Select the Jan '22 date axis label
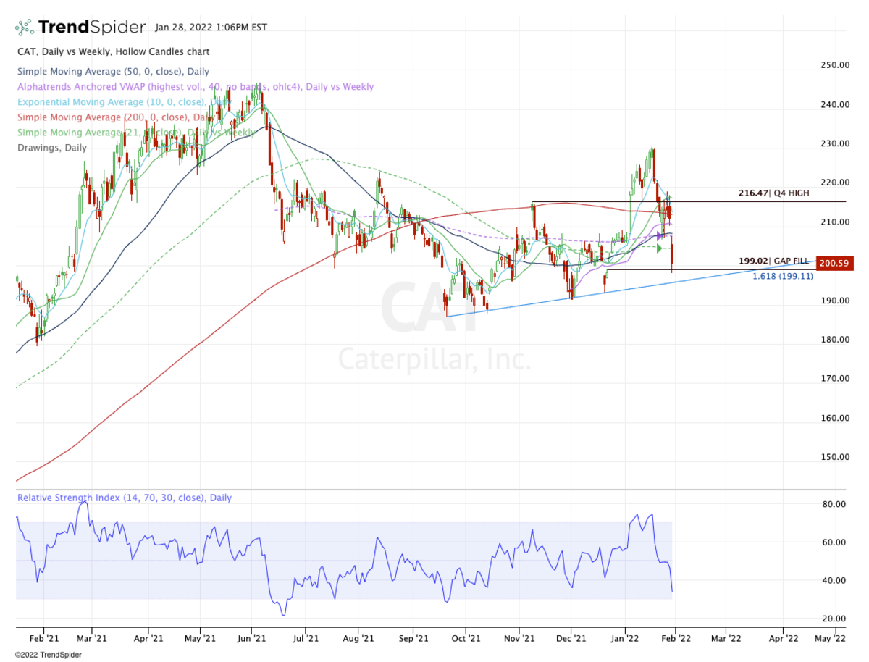Viewport: 869px width, 662px height. coord(626,639)
